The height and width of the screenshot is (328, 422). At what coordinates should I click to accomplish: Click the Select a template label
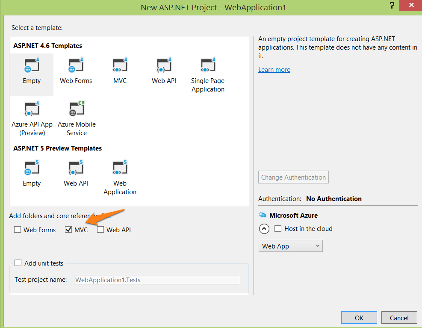37,28
